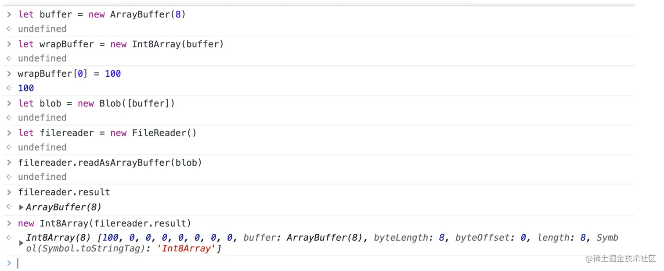Click 'new Int8Array(filereader.result)' command line
The width and height of the screenshot is (664, 271).
coord(105,223)
